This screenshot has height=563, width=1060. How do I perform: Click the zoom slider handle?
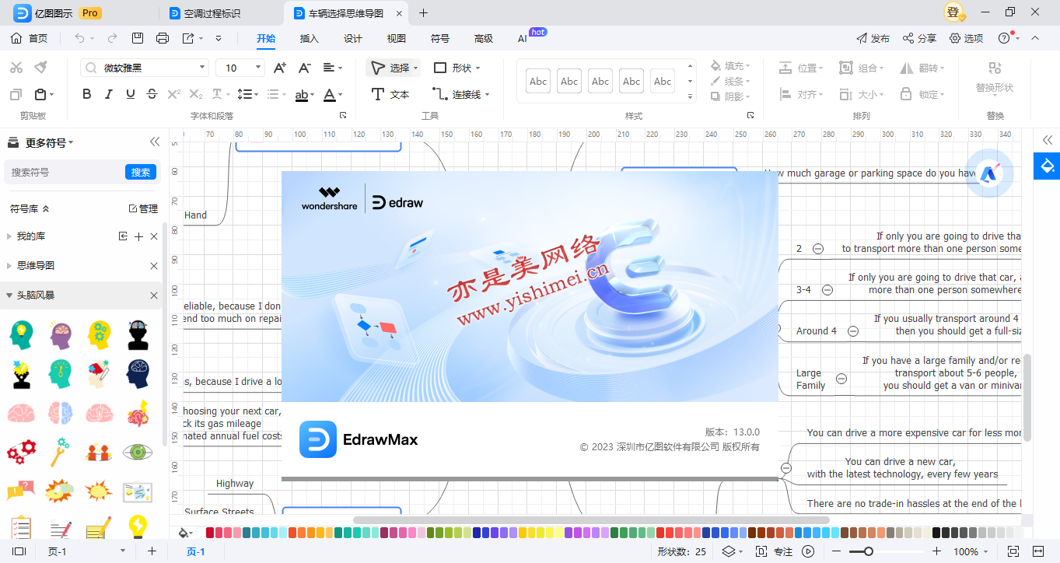click(868, 551)
